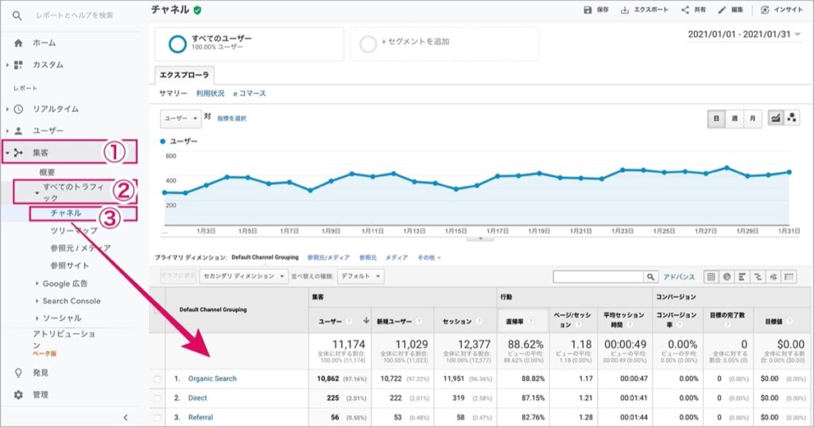Screen dimensions: 814x427
Task: Select the 日 day granularity toggle
Action: pyautogui.click(x=716, y=119)
